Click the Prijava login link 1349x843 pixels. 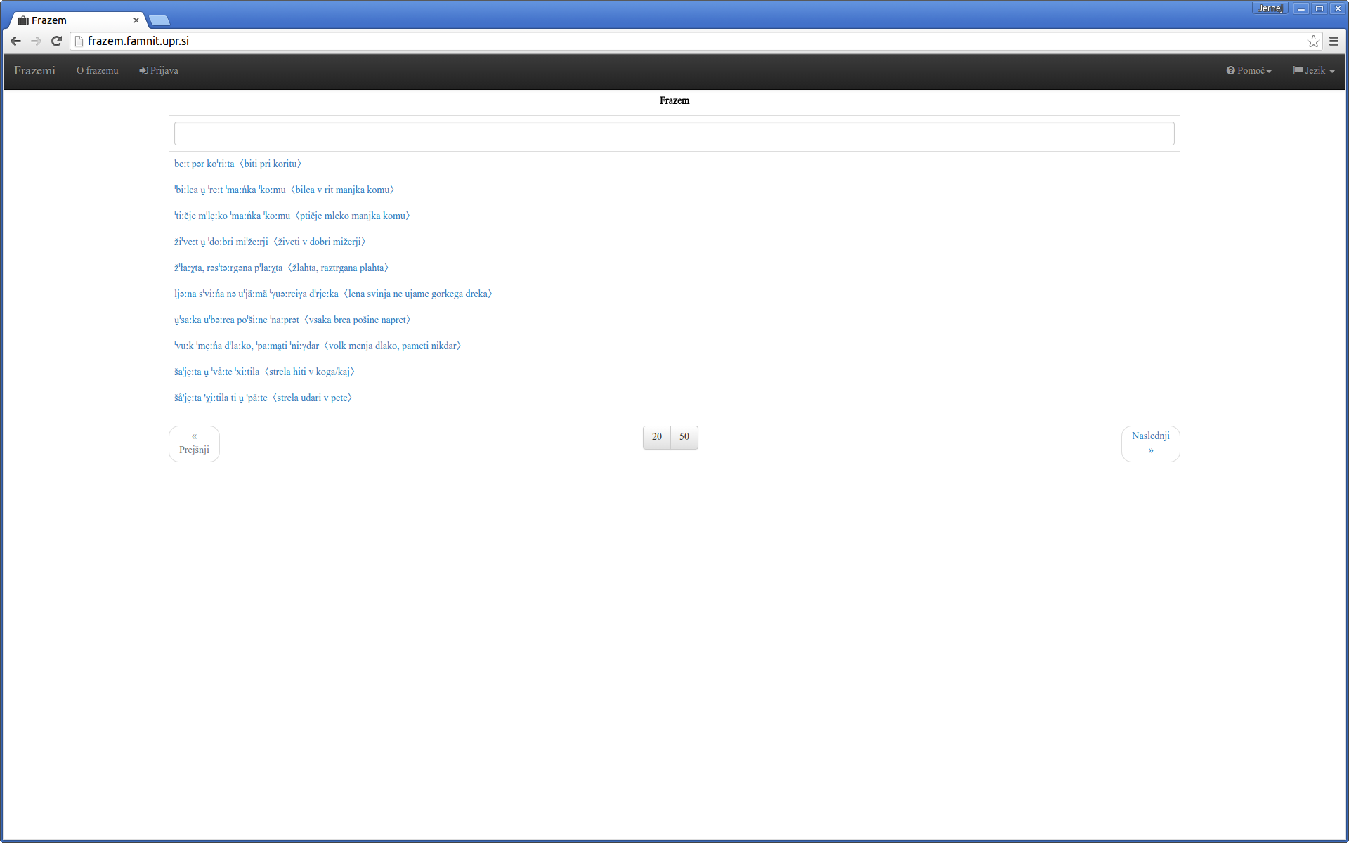[x=159, y=70]
